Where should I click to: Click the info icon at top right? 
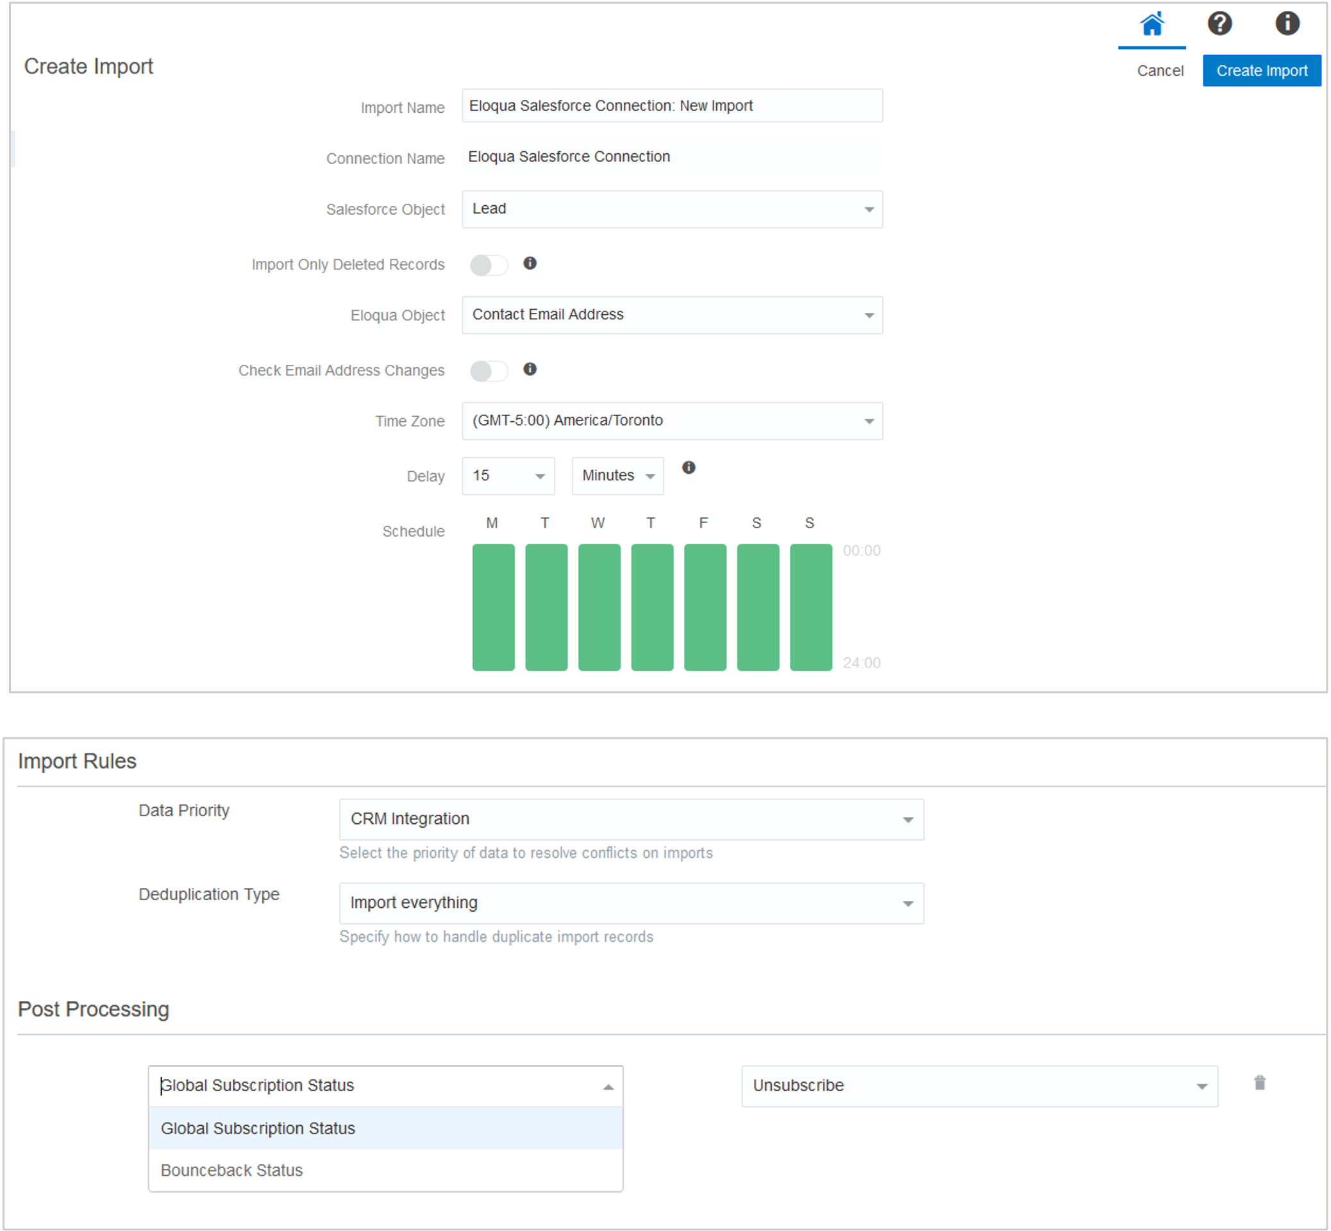[1287, 24]
